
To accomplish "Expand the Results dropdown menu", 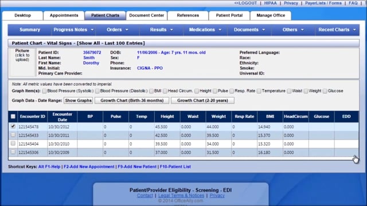I will [161, 30].
